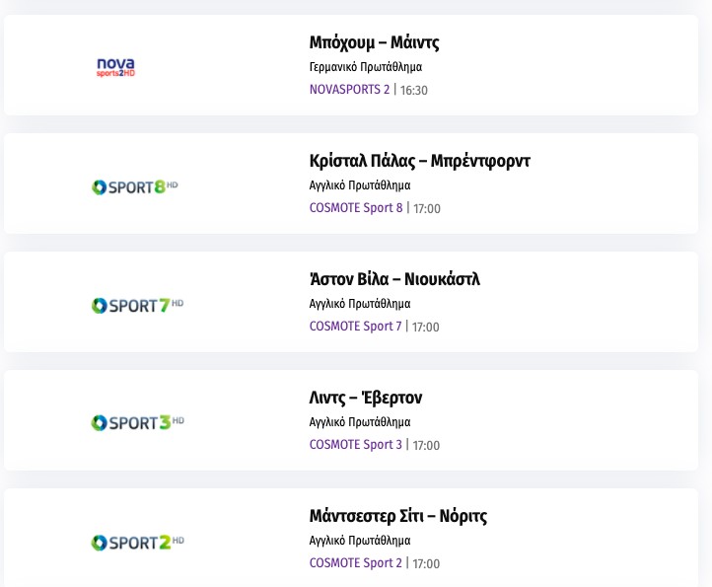Click the Nova Sports 2 HD logo
712x587 pixels.
point(115,67)
